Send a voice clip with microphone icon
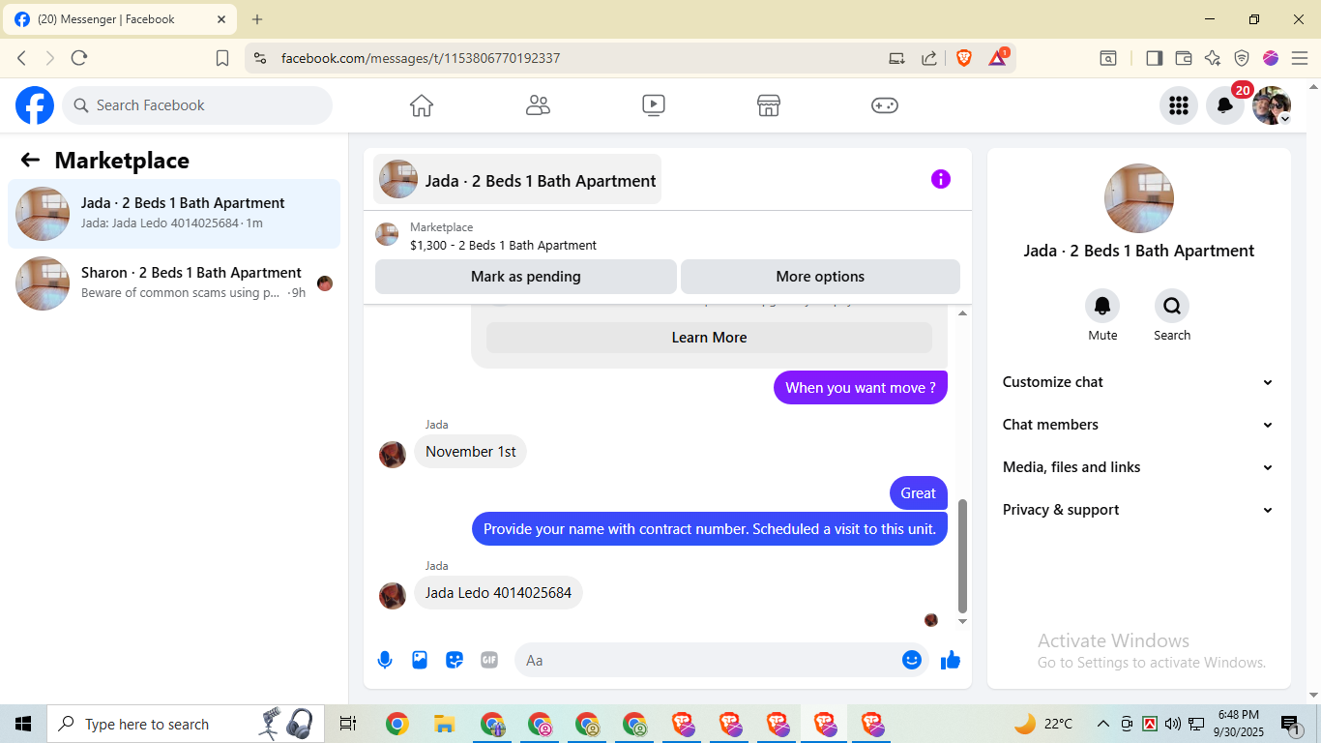Viewport: 1321px width, 743px height. 385,660
